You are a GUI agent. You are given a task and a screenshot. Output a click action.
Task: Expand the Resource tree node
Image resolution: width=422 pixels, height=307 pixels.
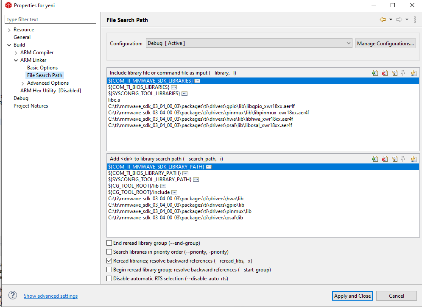point(9,30)
